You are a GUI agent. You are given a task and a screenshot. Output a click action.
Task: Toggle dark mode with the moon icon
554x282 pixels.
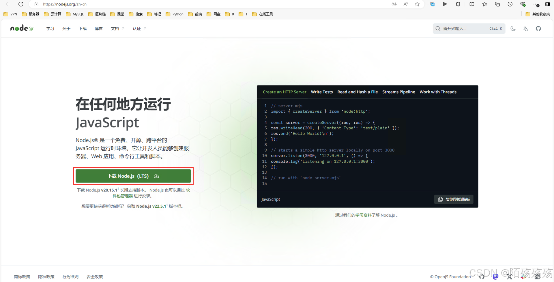(x=513, y=29)
